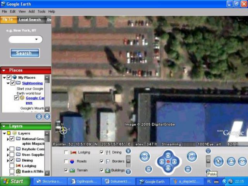The image size is (248, 186).
Task: Collapse the Places panel header arrow
Action: tap(4, 71)
